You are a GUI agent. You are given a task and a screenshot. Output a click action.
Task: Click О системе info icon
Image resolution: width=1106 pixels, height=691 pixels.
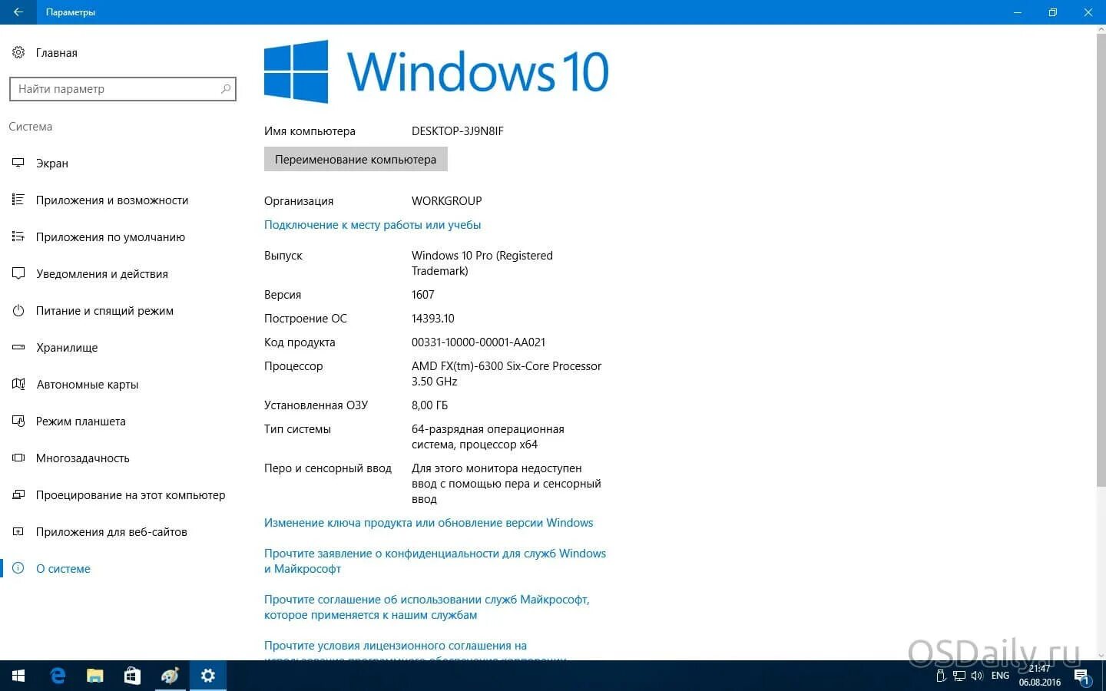pyautogui.click(x=18, y=568)
